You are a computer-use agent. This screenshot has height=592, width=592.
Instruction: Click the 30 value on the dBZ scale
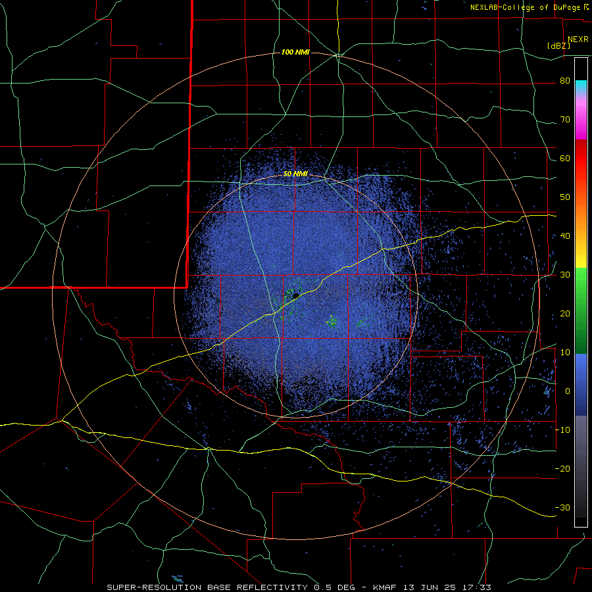pos(565,275)
